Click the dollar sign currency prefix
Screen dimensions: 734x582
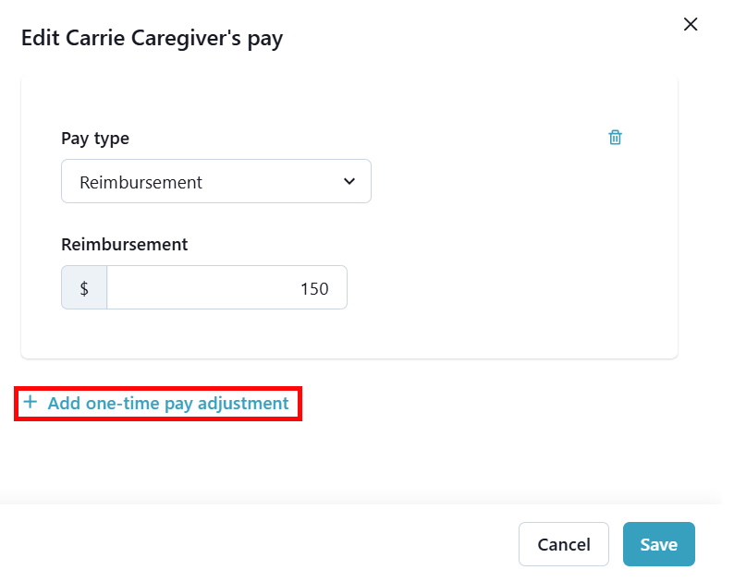click(84, 288)
